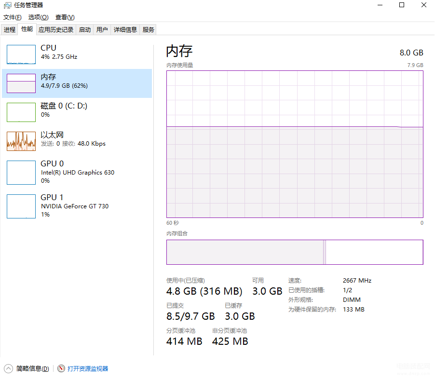
Task: Open the 打开资源监视器 link
Action: point(88,368)
